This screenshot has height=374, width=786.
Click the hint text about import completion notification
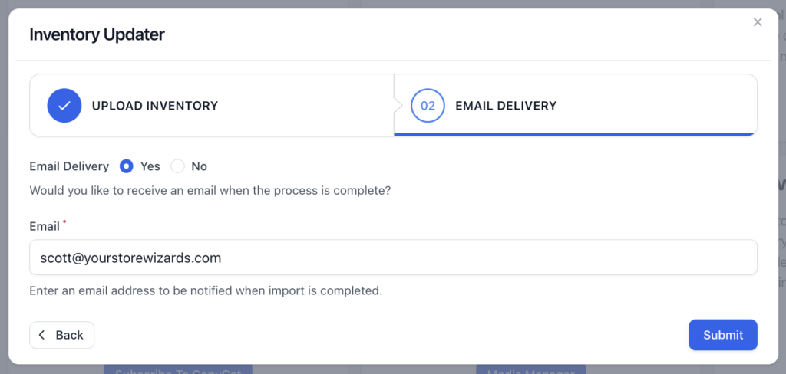click(206, 290)
